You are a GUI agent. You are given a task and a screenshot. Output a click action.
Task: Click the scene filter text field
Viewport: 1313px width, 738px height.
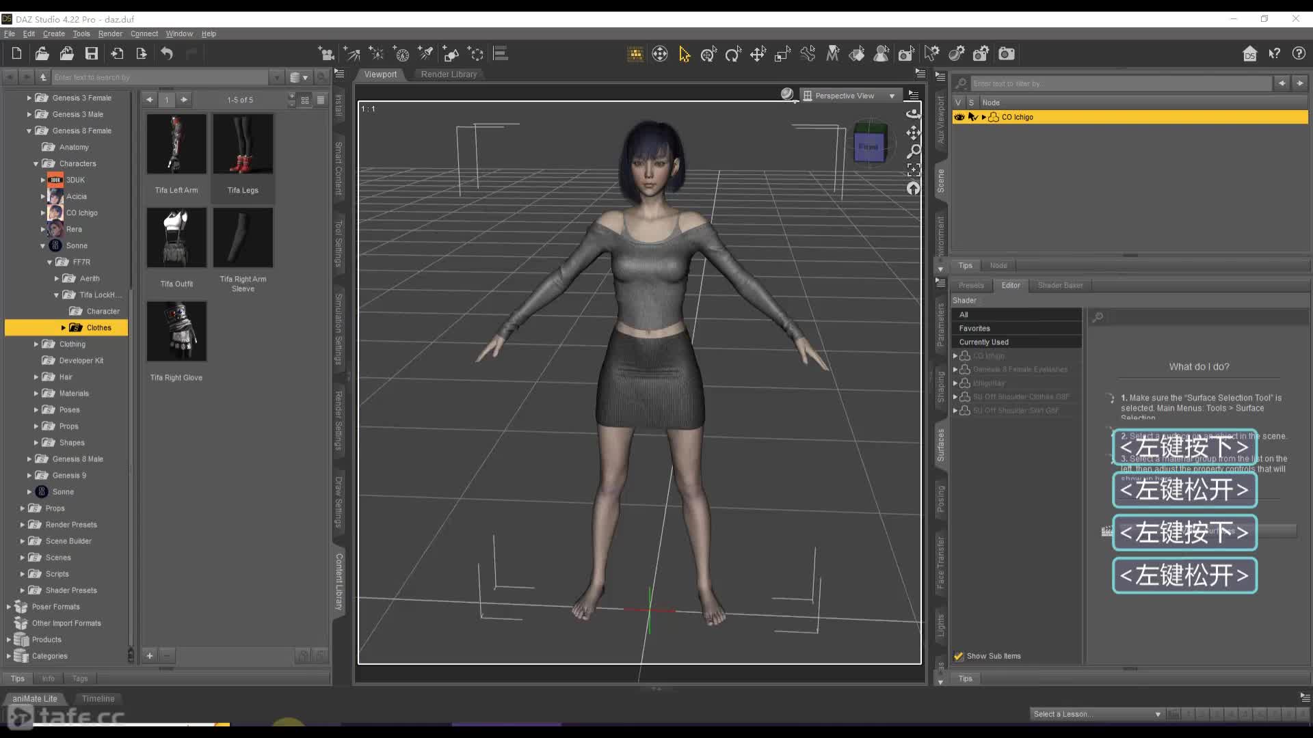tap(1122, 83)
